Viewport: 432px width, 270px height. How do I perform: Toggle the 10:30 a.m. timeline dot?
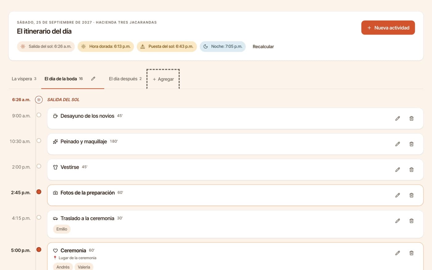[39, 141]
